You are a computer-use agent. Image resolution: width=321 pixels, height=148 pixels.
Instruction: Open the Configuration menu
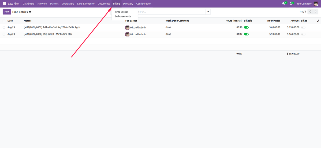click(x=144, y=4)
